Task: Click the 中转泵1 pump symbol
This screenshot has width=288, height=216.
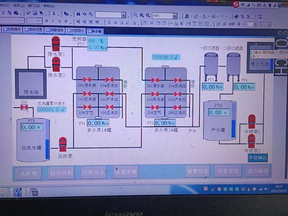Action: tap(252, 121)
